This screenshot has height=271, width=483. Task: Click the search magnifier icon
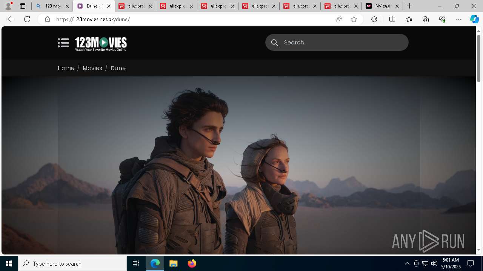click(x=275, y=43)
